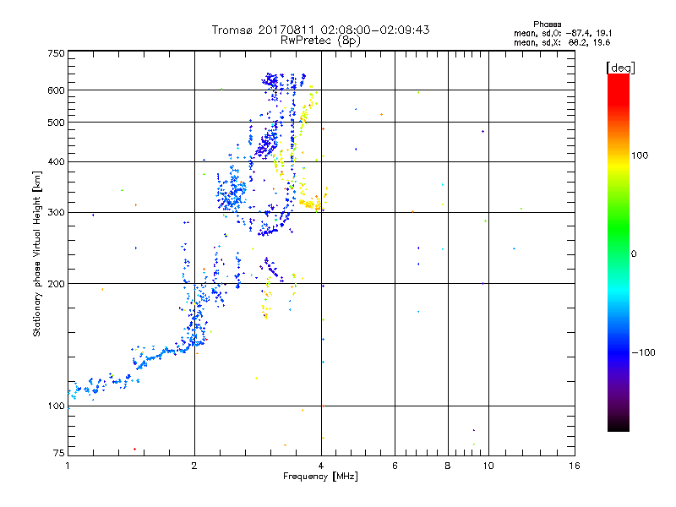
Task: Click the 'Stationary phase Virtual Height [km]' axis label
Action: click(37, 253)
